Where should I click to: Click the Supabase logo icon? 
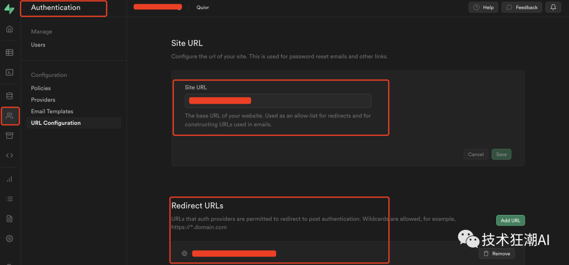(x=9, y=8)
